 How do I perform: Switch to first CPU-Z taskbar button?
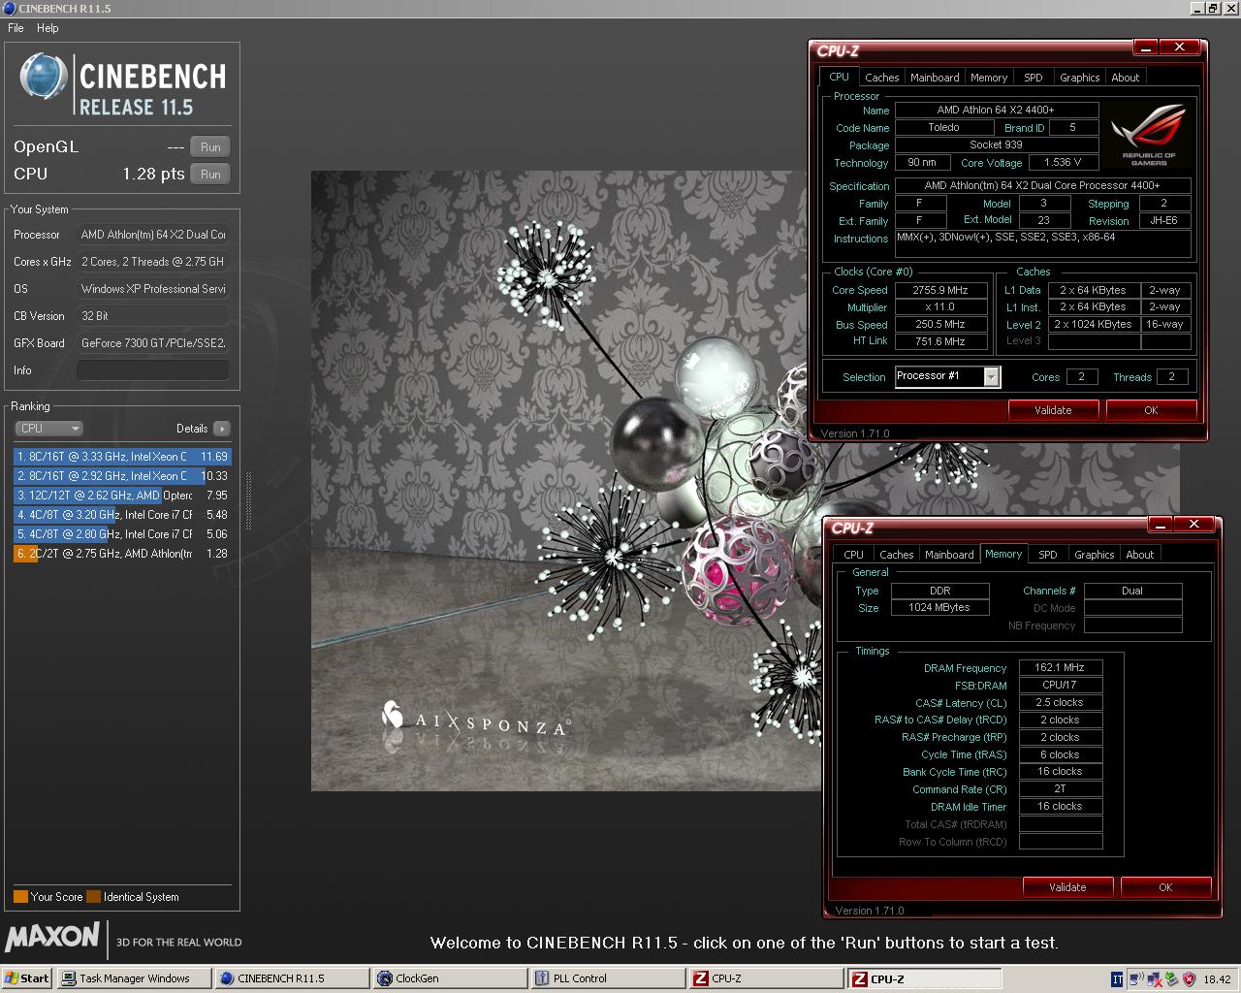(767, 978)
